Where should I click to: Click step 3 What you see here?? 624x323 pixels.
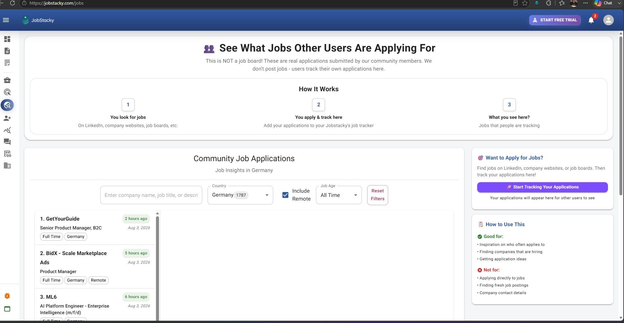point(509,114)
